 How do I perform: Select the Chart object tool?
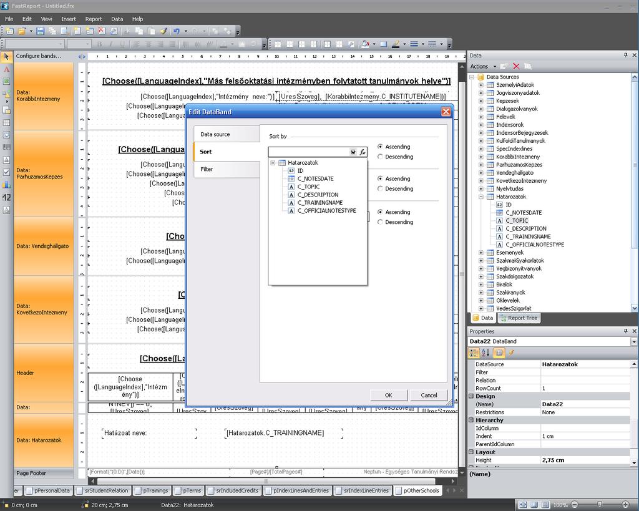pos(6,185)
